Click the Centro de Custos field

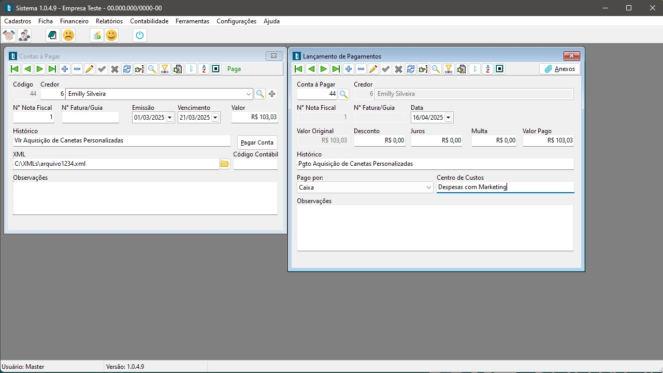(x=505, y=187)
